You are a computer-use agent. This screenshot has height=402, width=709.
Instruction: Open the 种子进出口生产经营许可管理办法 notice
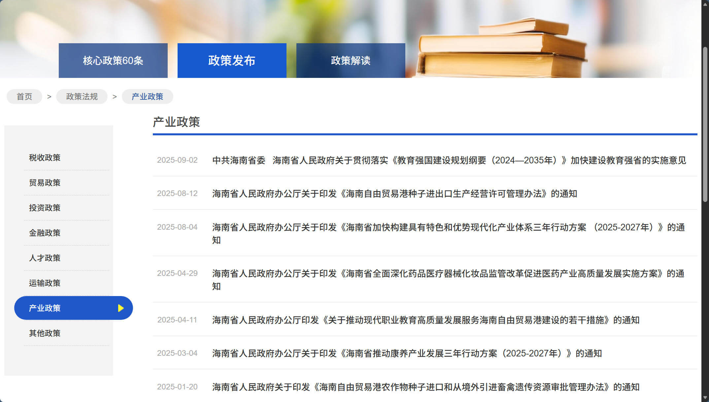click(x=394, y=194)
